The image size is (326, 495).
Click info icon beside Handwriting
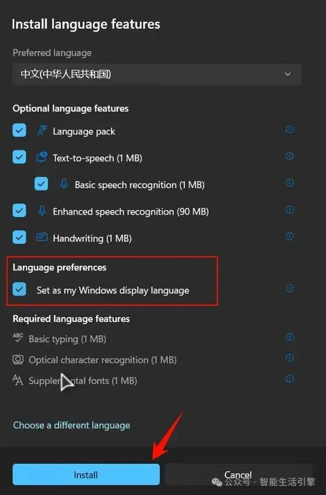tap(290, 236)
